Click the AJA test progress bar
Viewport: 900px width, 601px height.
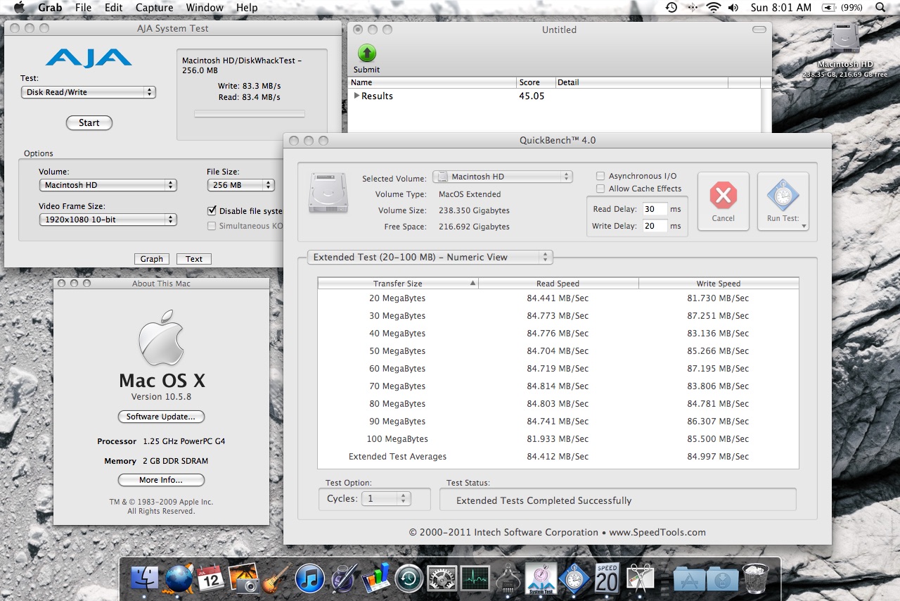pos(250,113)
